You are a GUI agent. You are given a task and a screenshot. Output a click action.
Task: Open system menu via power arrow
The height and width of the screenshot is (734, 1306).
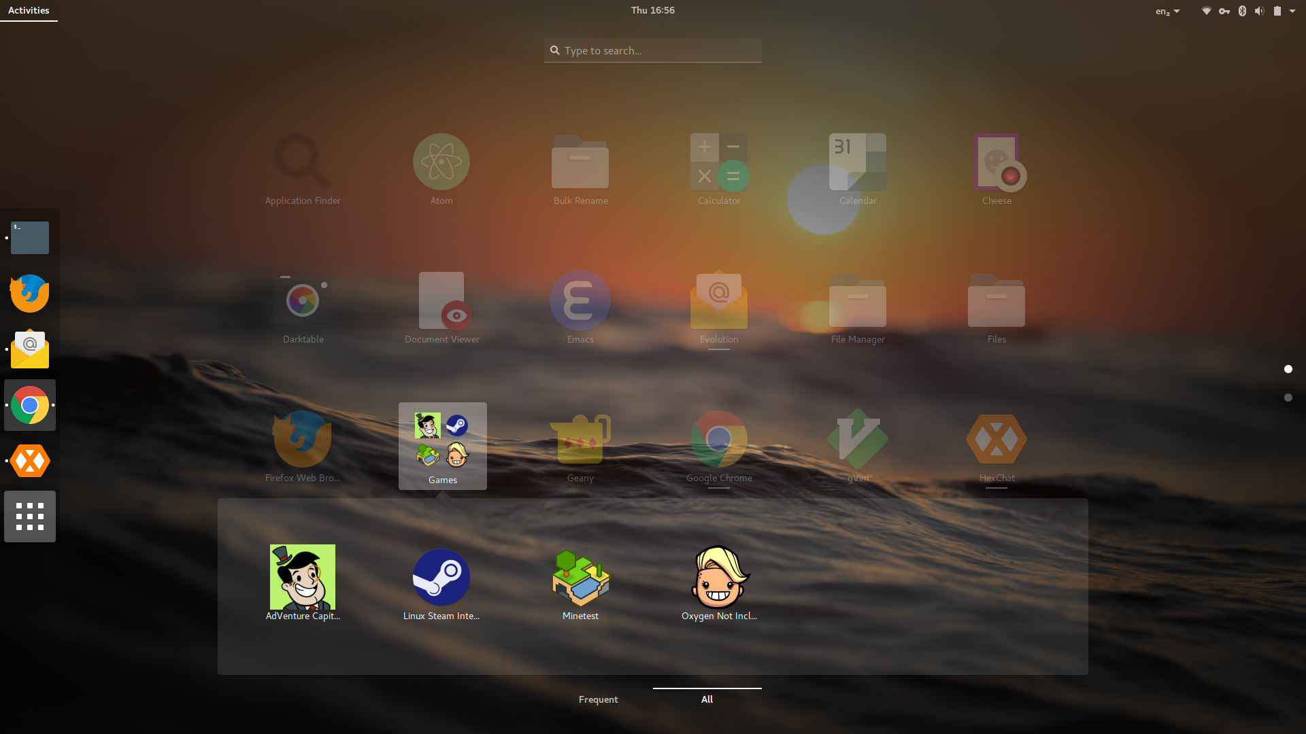pos(1292,11)
